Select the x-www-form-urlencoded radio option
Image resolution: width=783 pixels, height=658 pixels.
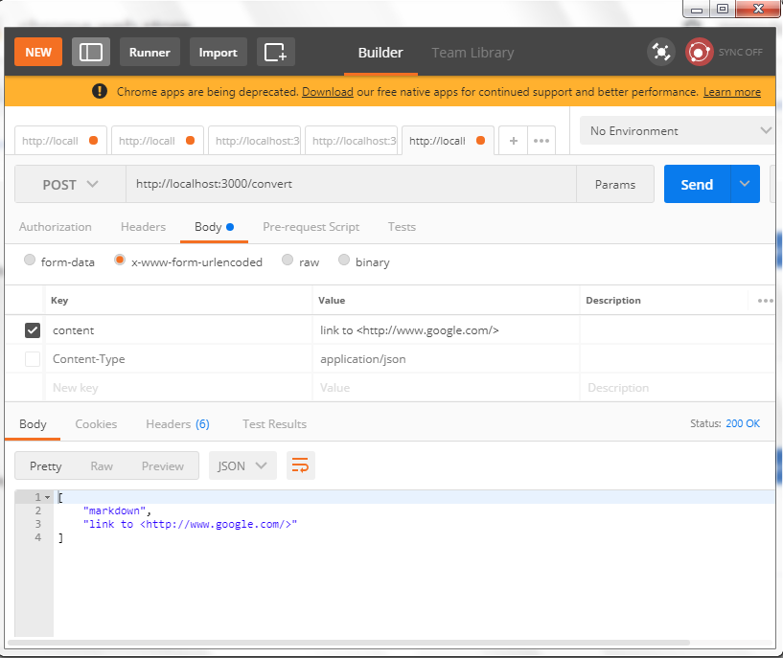[x=120, y=260]
